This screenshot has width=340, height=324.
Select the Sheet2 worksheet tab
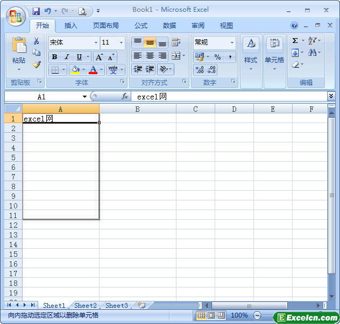(85, 305)
